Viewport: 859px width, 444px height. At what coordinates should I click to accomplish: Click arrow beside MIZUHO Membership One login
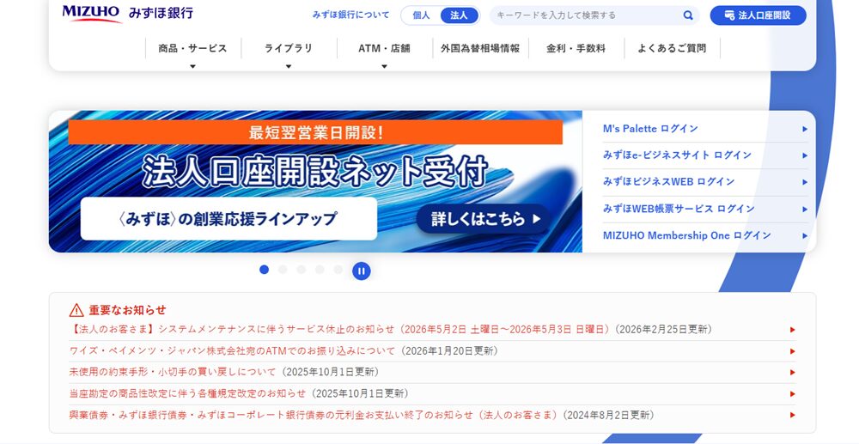coord(805,235)
